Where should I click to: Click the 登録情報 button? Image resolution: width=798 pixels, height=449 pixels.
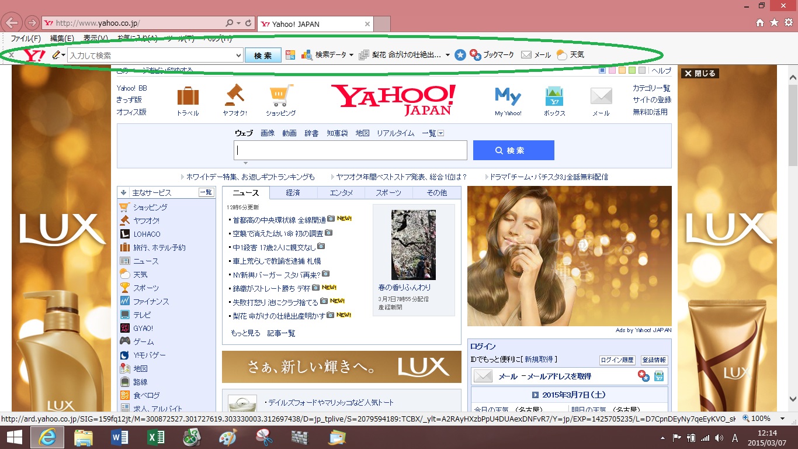click(654, 360)
